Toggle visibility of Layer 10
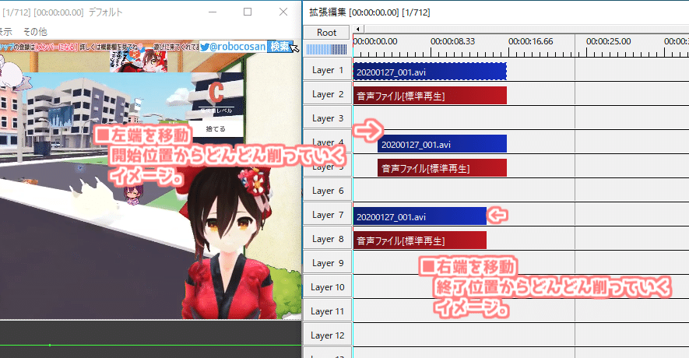Viewport: 689px width, 358px height. pyautogui.click(x=327, y=287)
